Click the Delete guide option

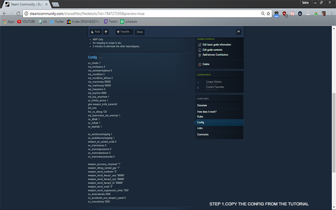click(x=205, y=64)
